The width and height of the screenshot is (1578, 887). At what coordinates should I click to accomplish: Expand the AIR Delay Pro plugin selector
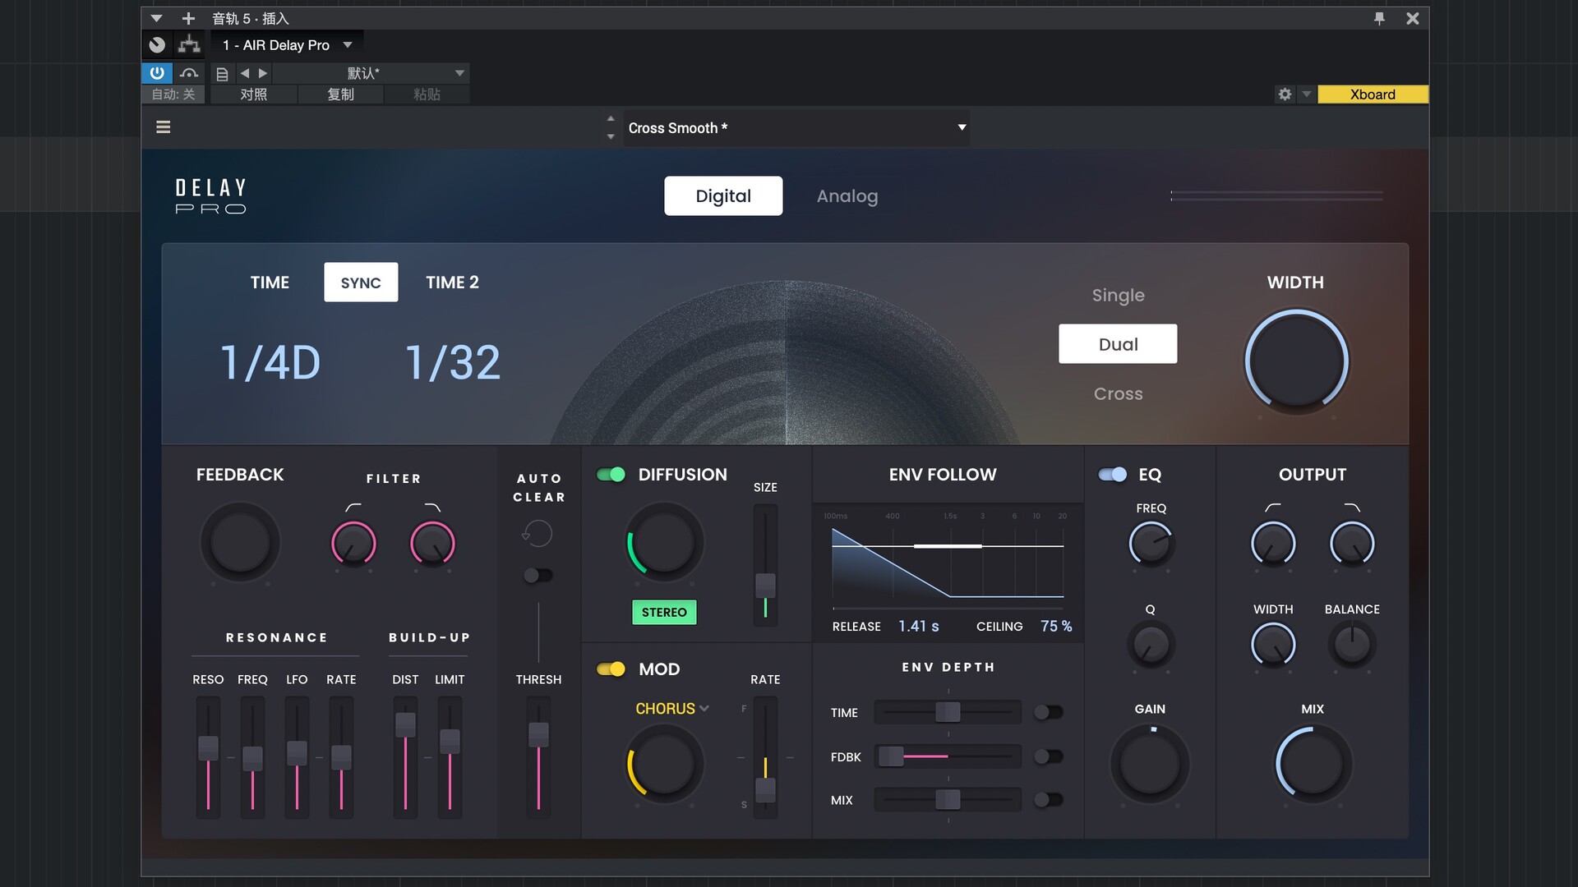point(348,45)
